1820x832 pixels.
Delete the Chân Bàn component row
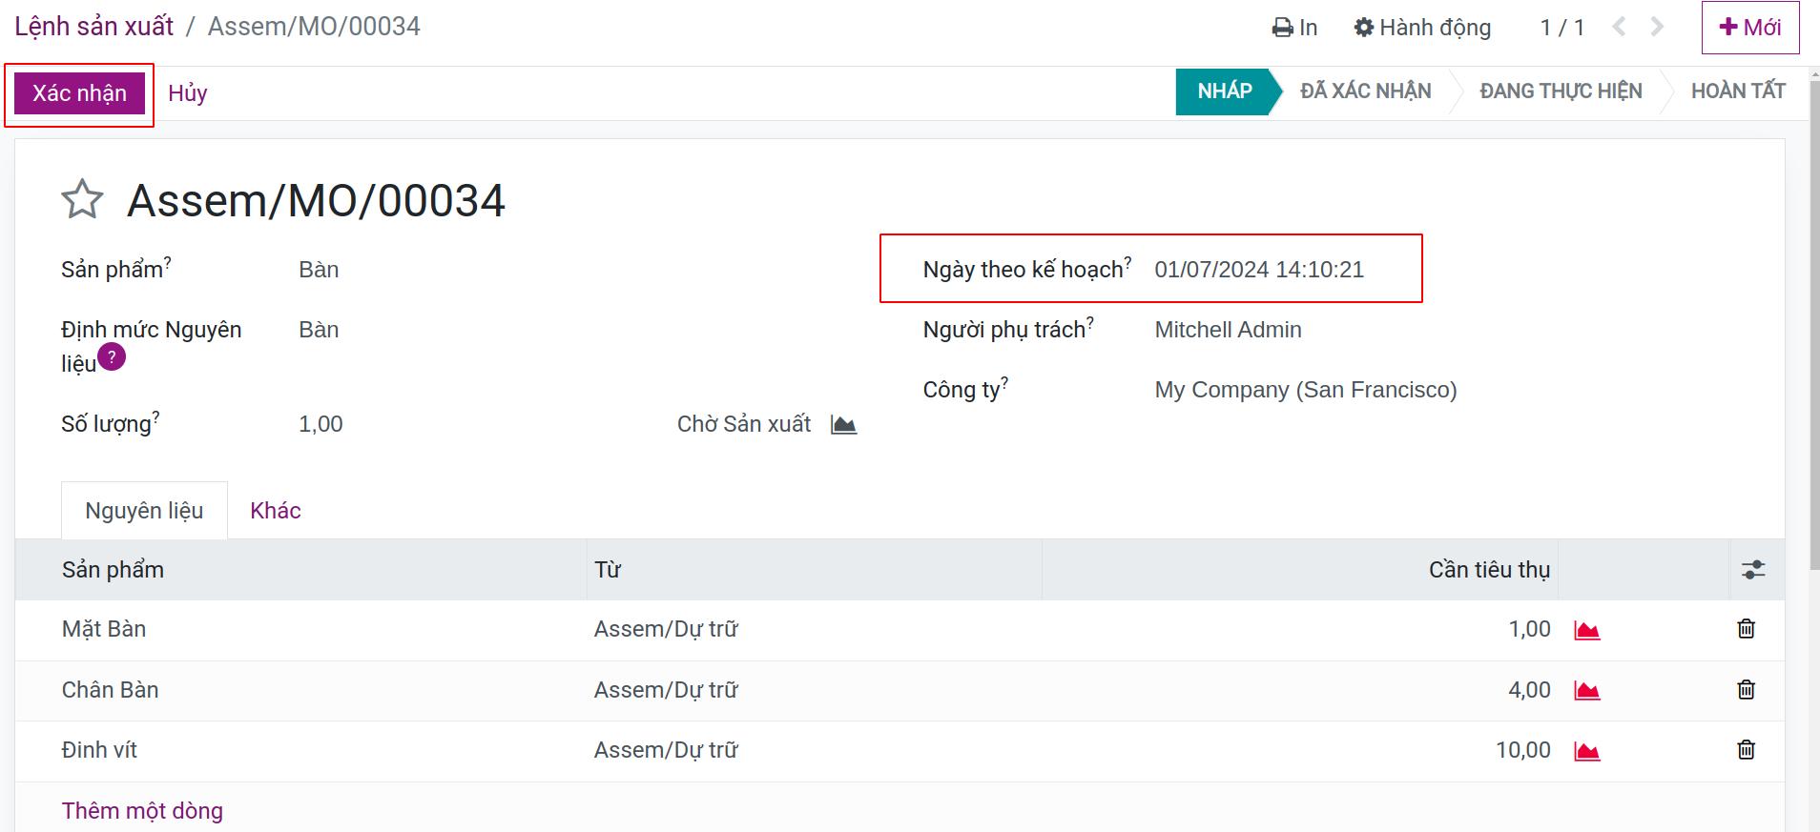pos(1746,690)
